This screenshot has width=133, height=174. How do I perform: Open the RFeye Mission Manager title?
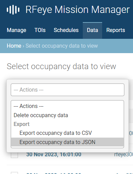[x=78, y=10]
